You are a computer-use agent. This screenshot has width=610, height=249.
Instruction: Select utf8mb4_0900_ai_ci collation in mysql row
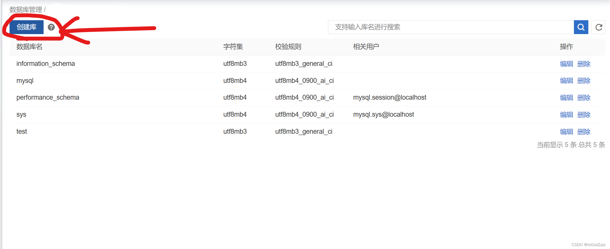click(x=304, y=81)
